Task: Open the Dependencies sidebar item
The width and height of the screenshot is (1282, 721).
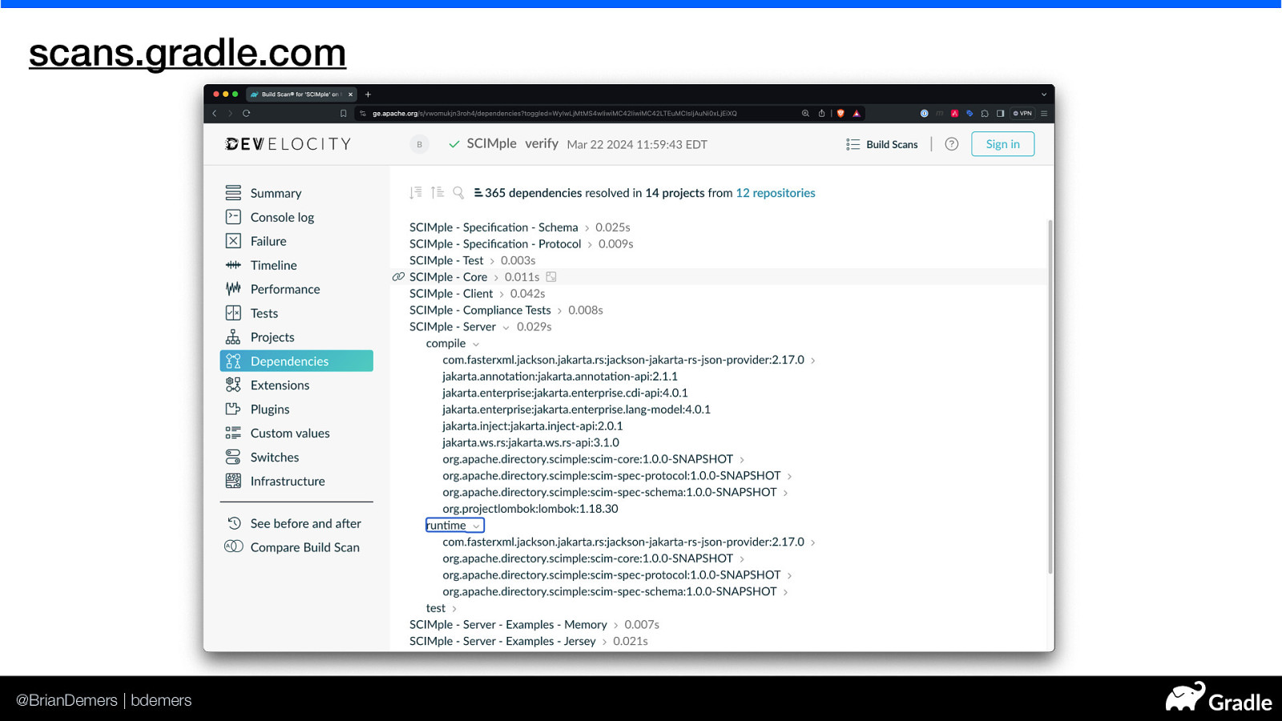Action: [296, 361]
